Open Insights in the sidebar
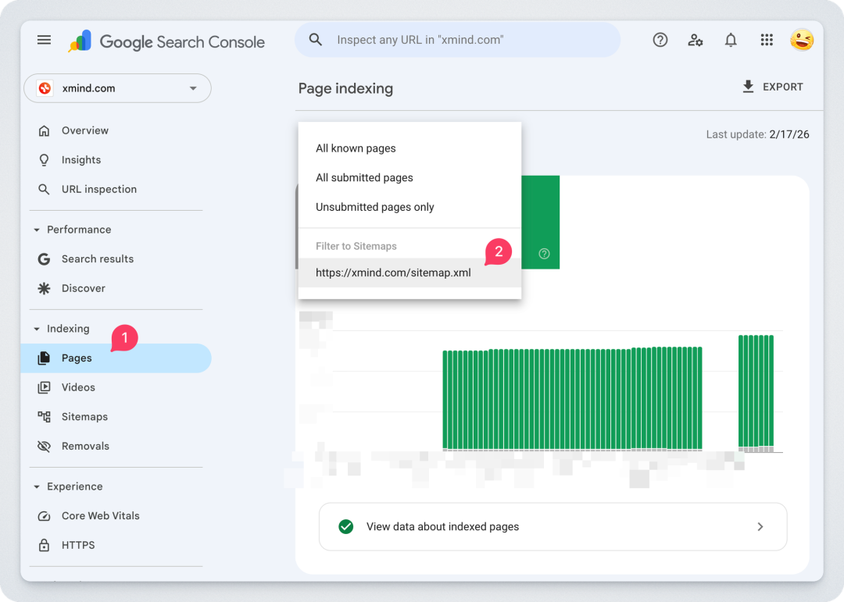The image size is (844, 602). point(116,160)
